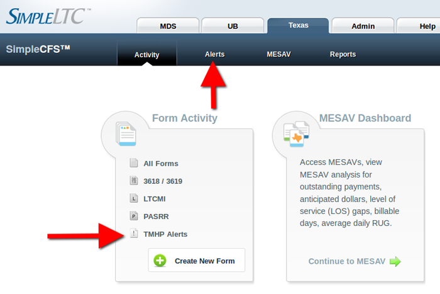This screenshot has width=440, height=294.
Task: Click the MESAV Dashboard Texas icon
Action: tap(296, 134)
